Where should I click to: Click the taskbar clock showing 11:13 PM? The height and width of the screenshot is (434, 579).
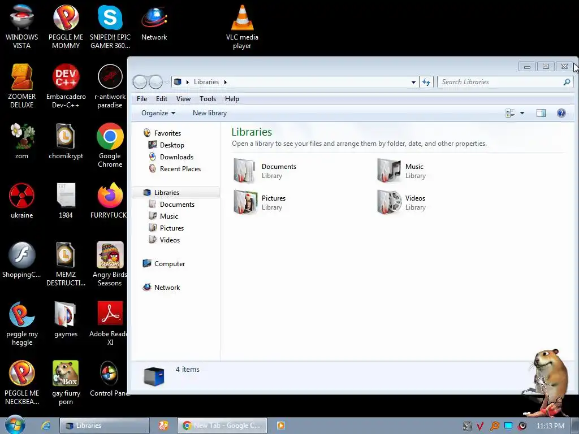(x=550, y=426)
